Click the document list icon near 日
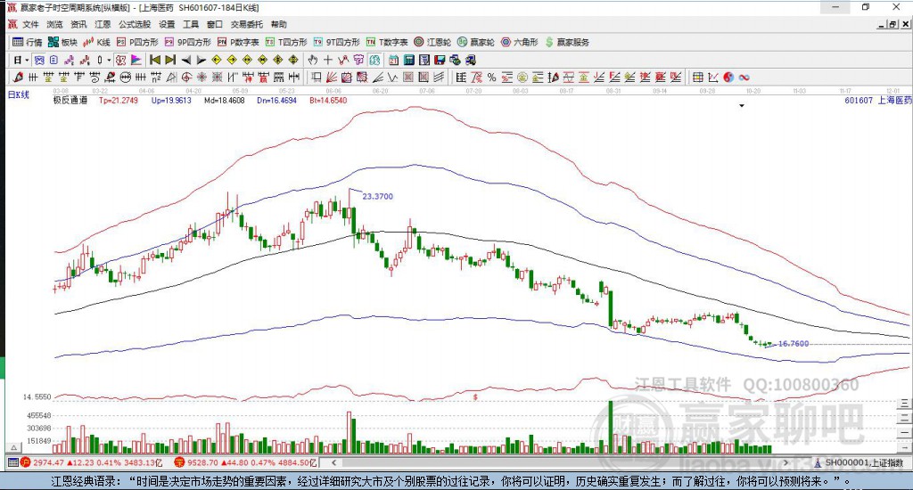This screenshot has height=490, width=913. (x=53, y=60)
